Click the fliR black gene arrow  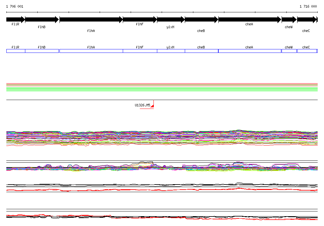point(16,20)
